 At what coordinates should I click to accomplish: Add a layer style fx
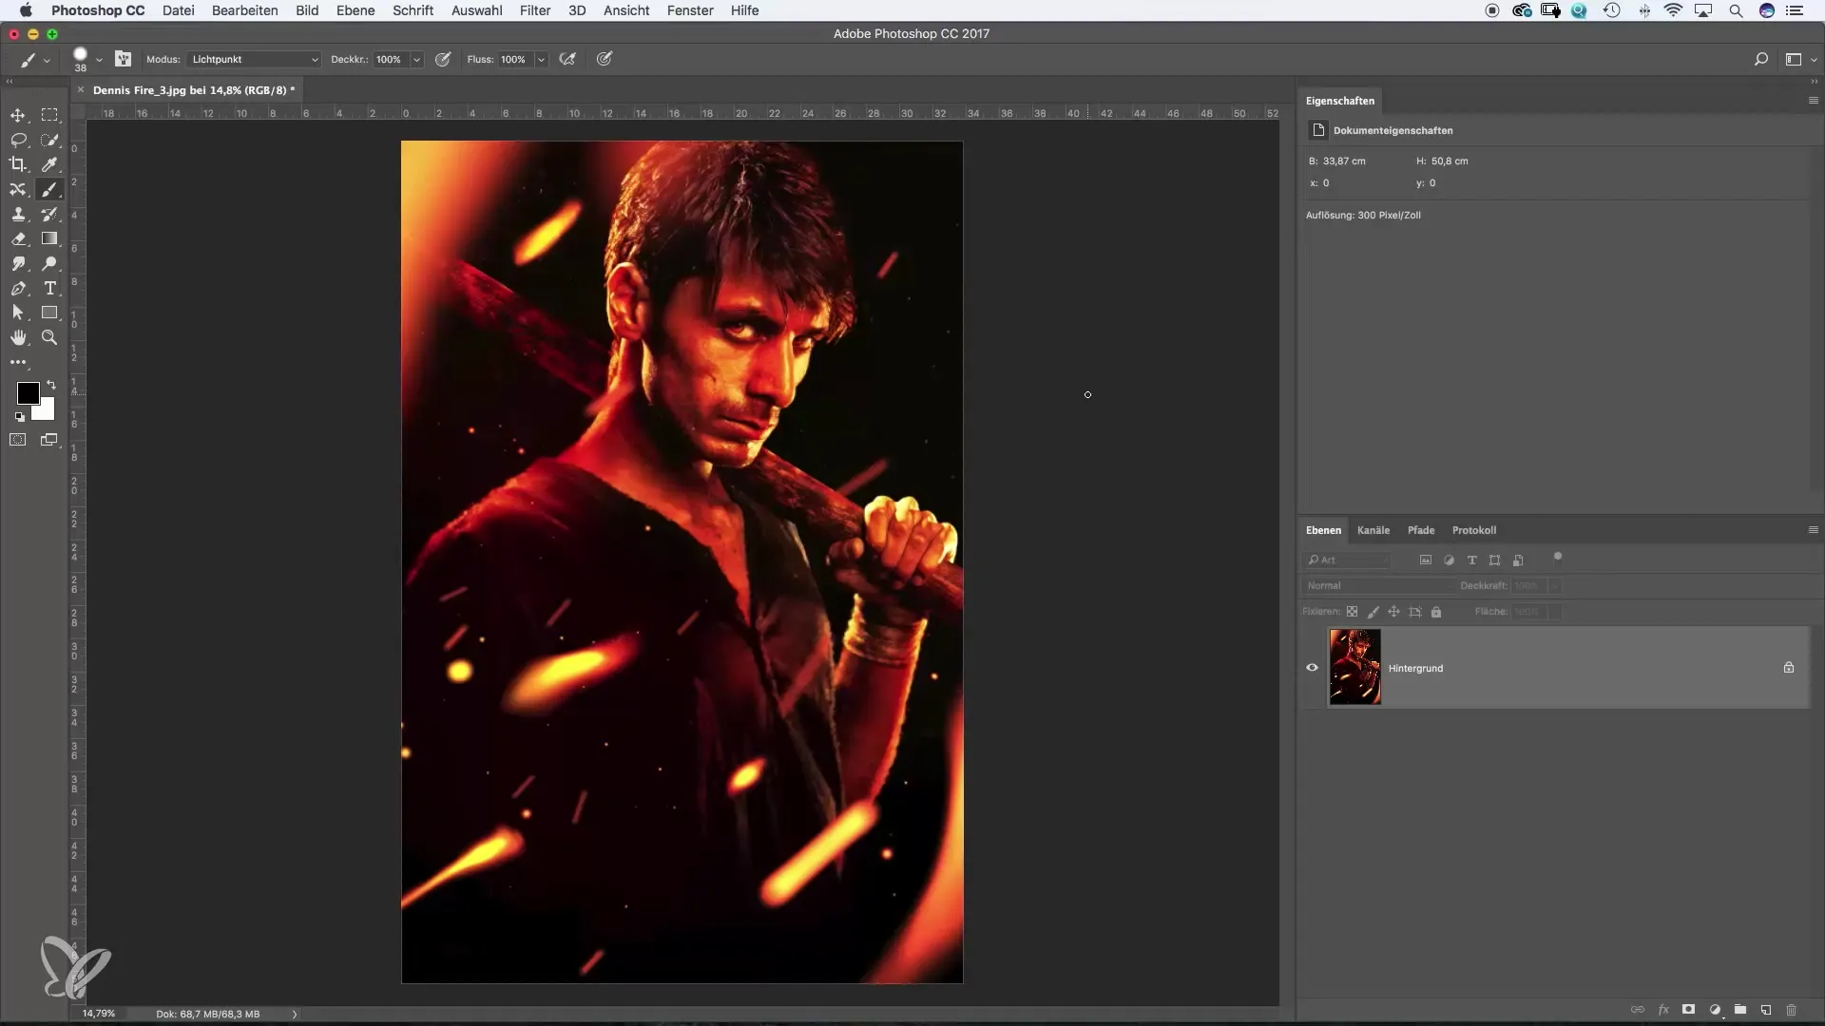pos(1663,1010)
